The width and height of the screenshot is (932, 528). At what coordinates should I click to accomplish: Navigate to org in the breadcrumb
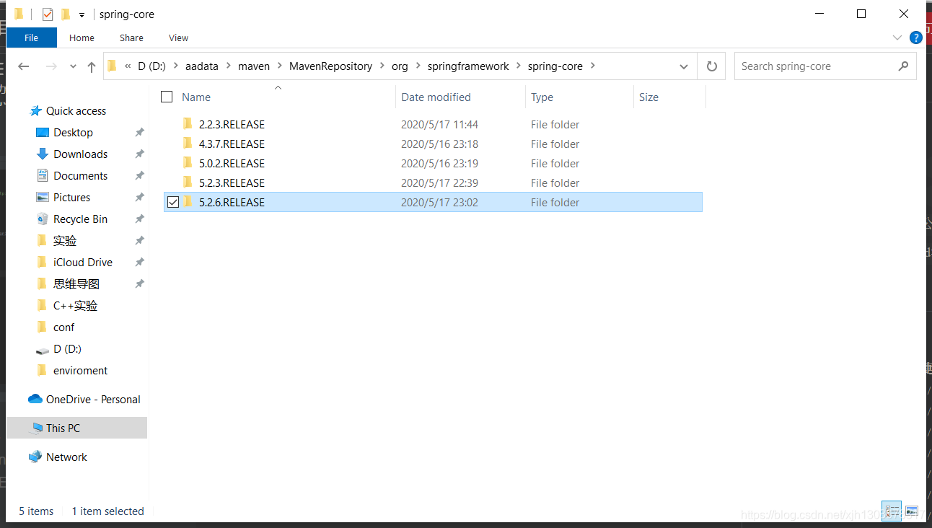400,66
